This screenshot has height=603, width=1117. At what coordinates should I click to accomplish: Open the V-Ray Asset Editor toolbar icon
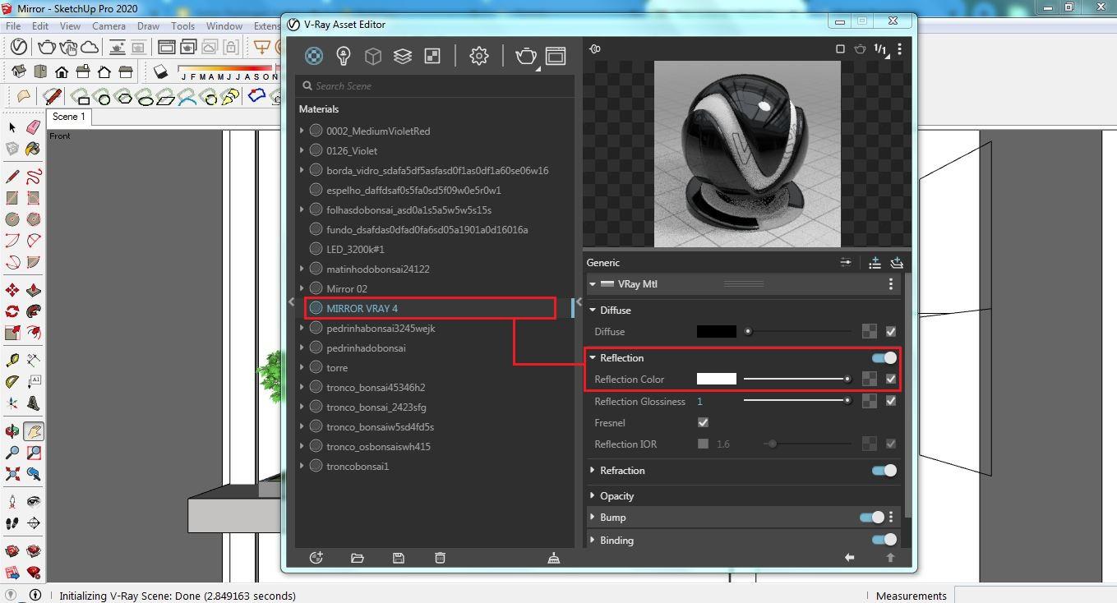tap(18, 47)
